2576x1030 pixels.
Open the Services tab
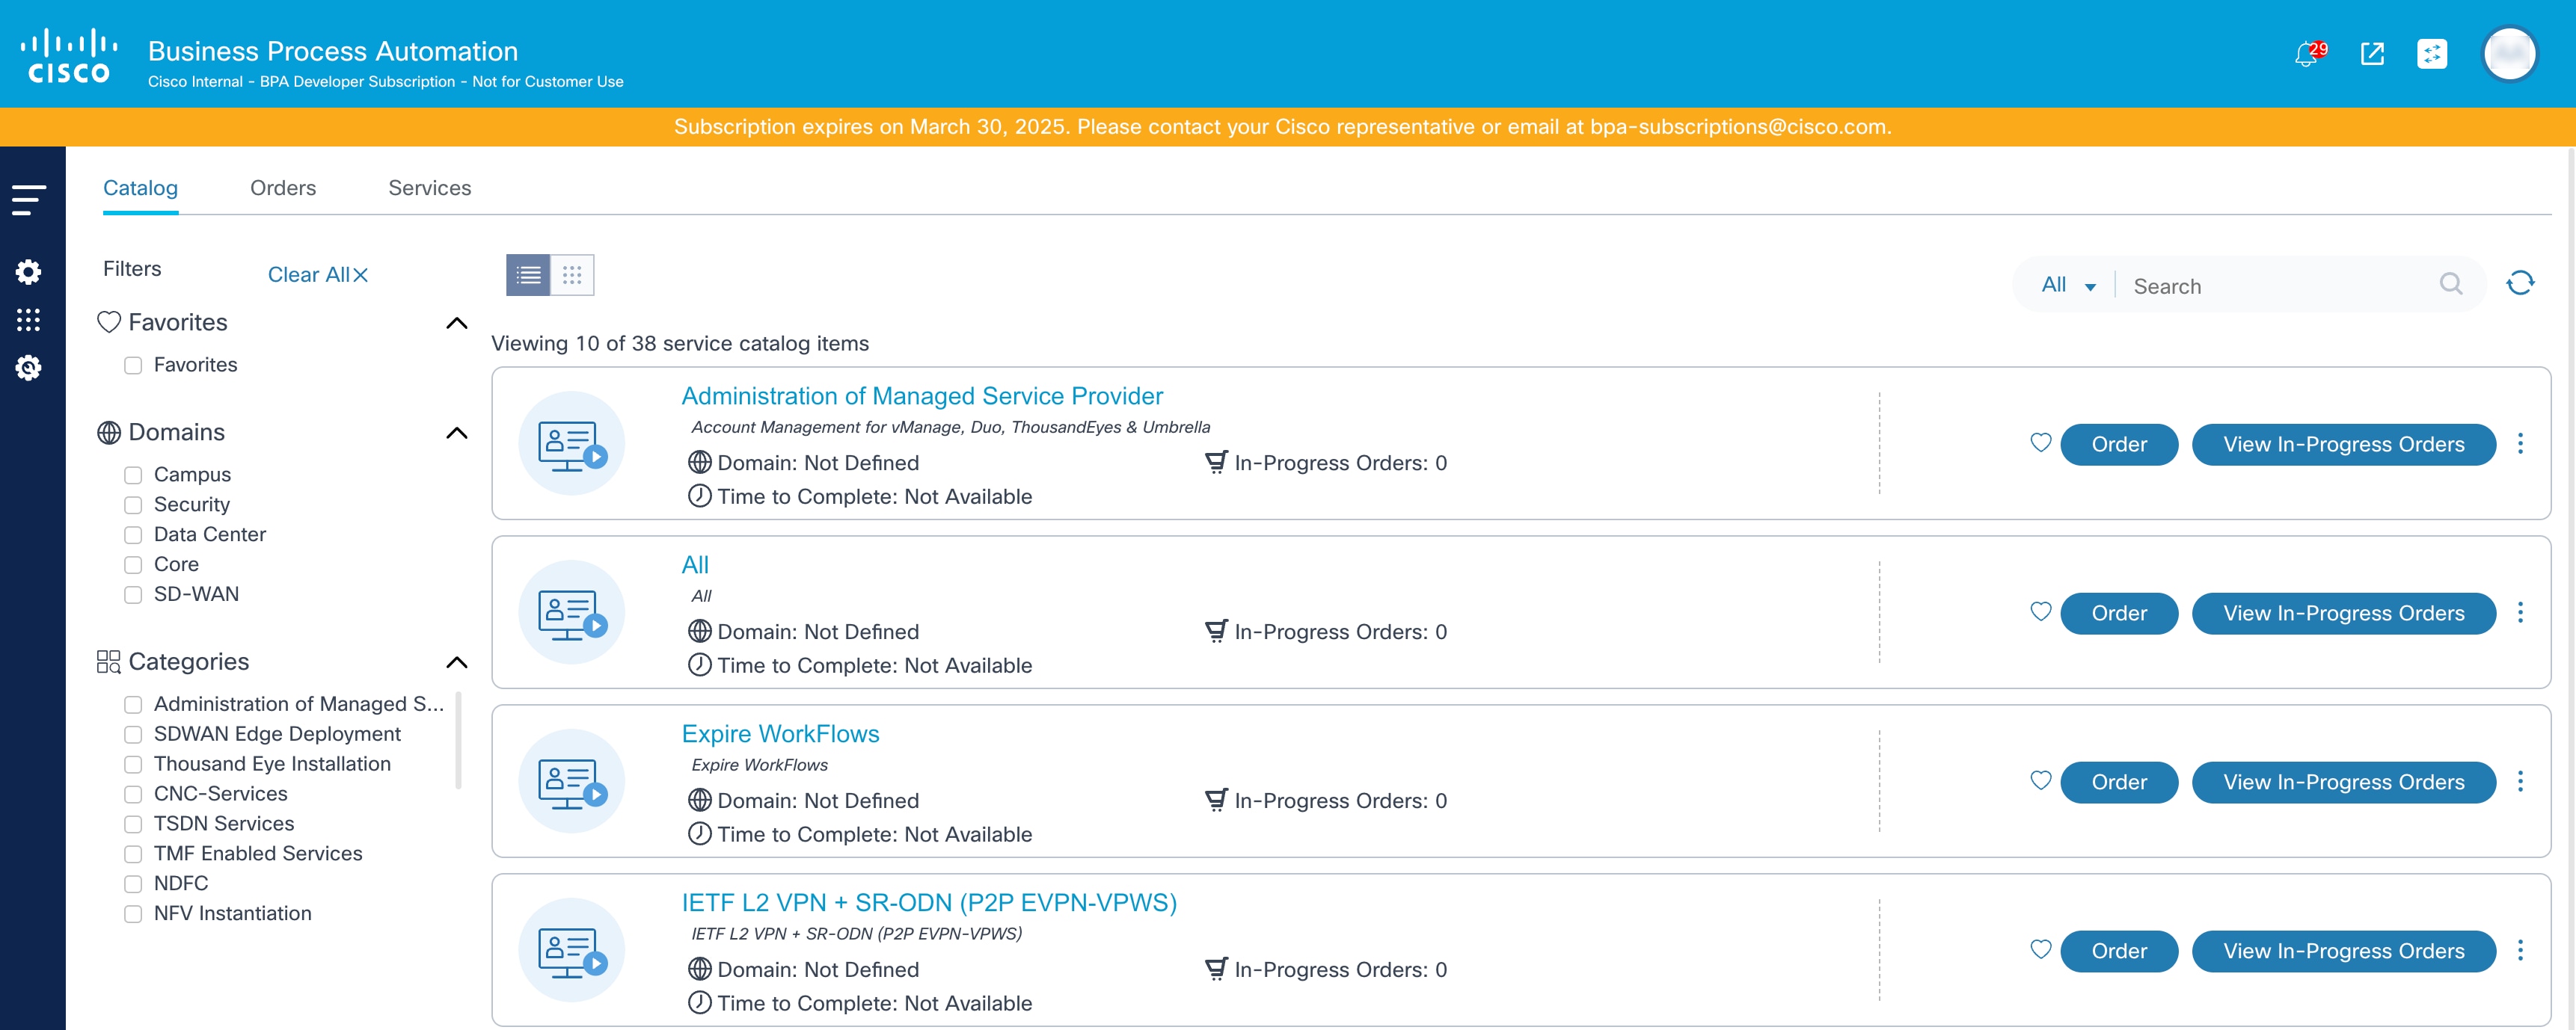[x=429, y=188]
